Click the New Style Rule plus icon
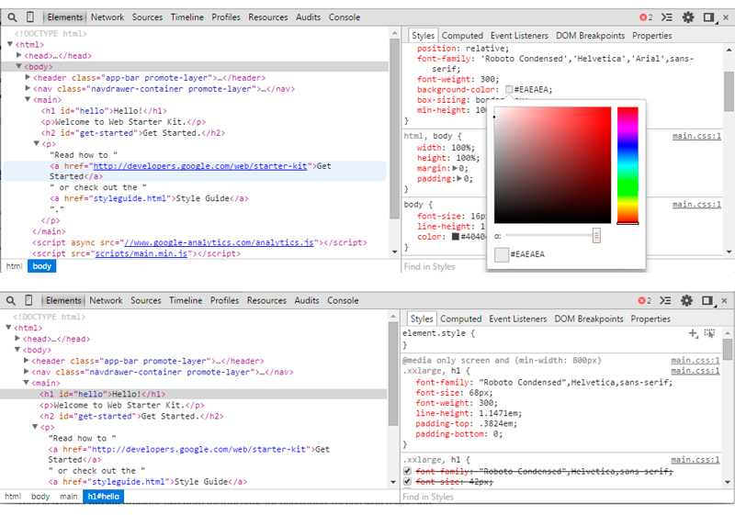The height and width of the screenshot is (515, 735). (693, 334)
